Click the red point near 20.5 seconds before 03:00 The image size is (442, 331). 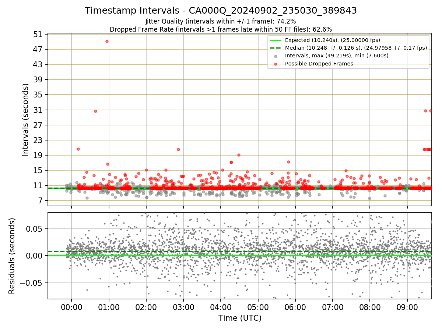(178, 149)
